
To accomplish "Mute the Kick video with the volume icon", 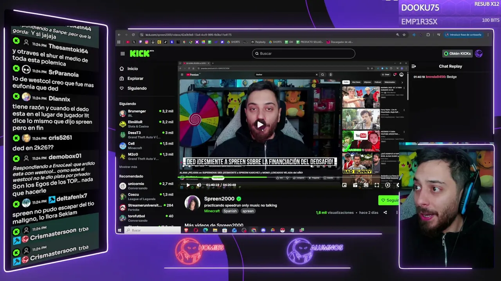I will (x=199, y=185).
